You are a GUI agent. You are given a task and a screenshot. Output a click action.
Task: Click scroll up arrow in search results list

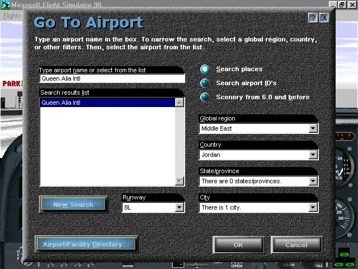tap(180, 103)
